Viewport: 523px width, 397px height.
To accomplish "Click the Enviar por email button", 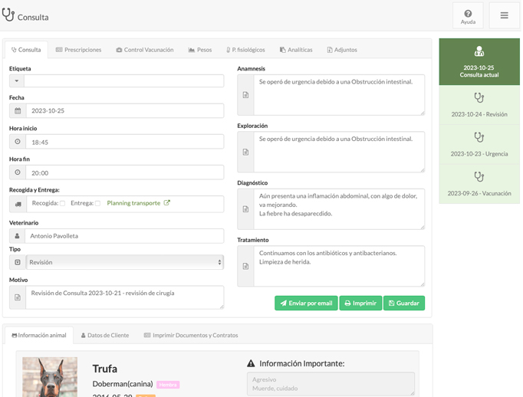I will pyautogui.click(x=306, y=303).
